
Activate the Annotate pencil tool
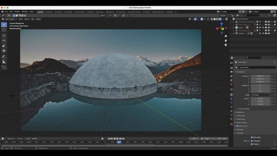click(4, 56)
